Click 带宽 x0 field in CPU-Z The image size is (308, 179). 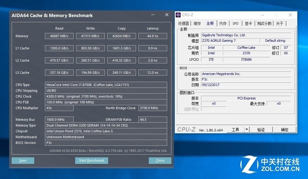pos(214,103)
